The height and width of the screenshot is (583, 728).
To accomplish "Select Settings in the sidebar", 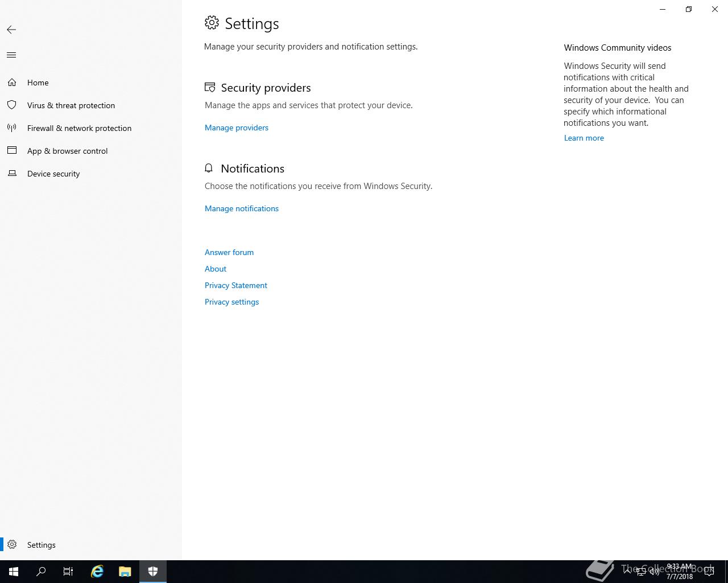I will pos(91,545).
